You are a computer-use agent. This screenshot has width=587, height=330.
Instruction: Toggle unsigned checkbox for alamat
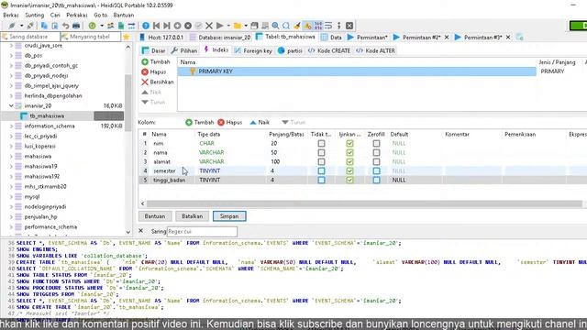(321, 161)
